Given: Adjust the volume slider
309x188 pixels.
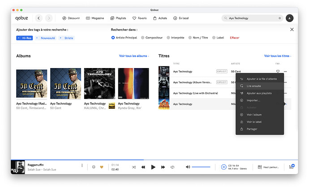Looking at the screenshot, I should coord(201,167).
